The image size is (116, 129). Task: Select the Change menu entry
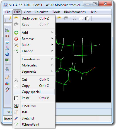[34, 51]
